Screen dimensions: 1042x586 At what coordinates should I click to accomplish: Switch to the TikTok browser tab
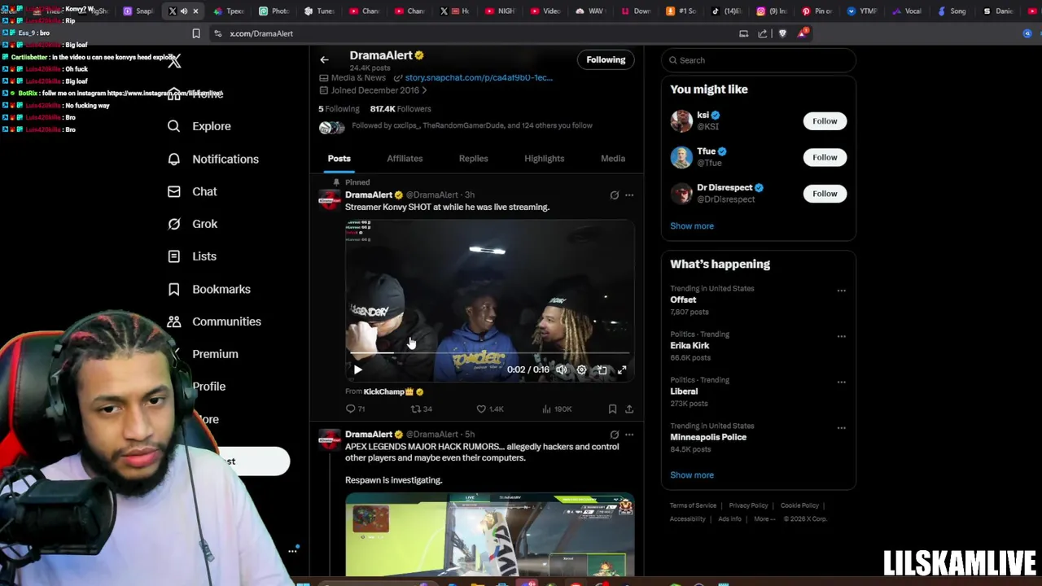click(727, 11)
